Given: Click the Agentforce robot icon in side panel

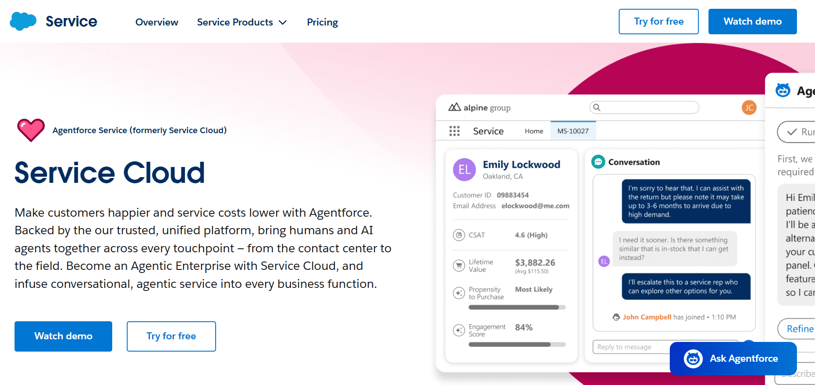Looking at the screenshot, I should tap(783, 90).
